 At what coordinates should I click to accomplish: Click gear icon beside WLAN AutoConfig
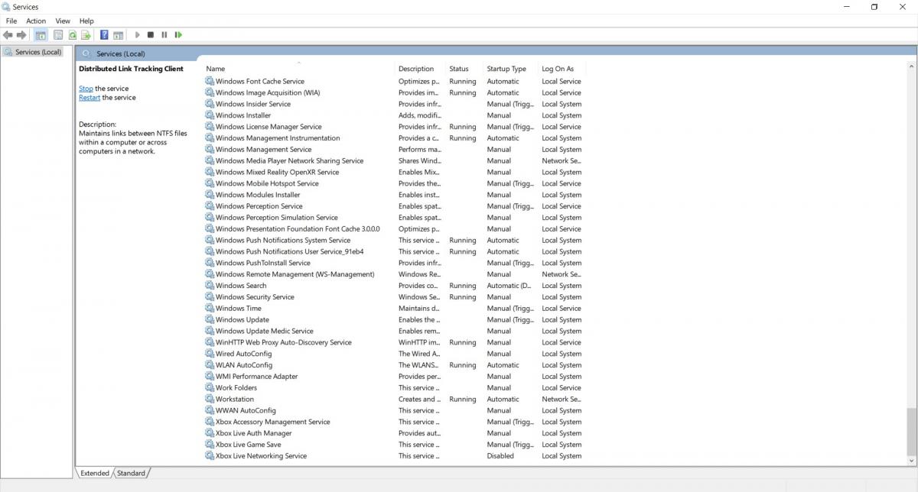pos(210,365)
